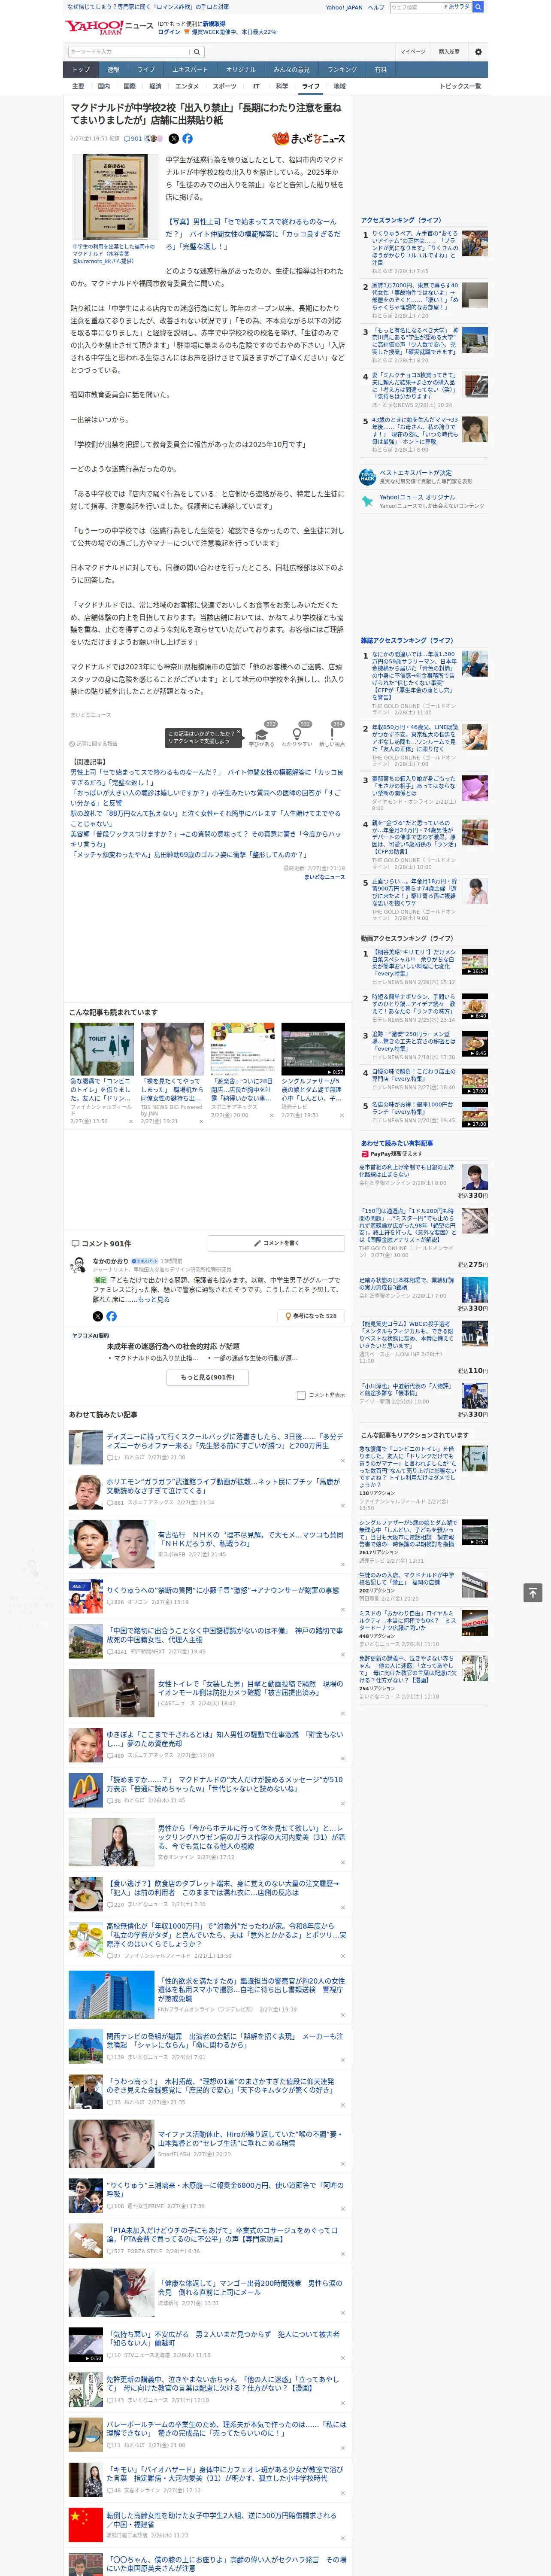Open the 未成年者の迷惑行為への社会的対応 AI summary
The width and height of the screenshot is (551, 2576).
[162, 1346]
